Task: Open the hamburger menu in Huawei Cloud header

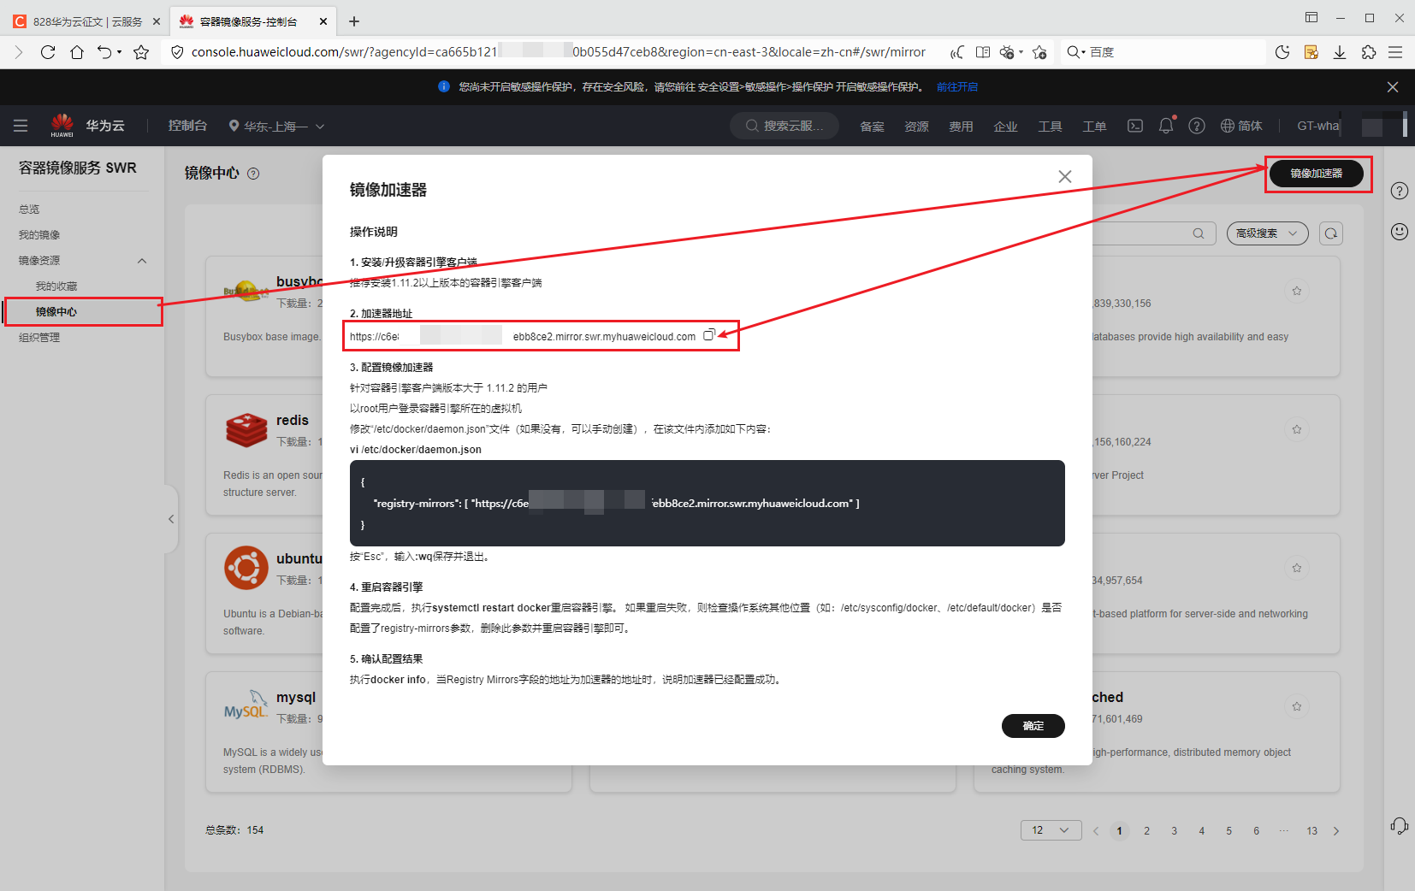Action: tap(21, 126)
